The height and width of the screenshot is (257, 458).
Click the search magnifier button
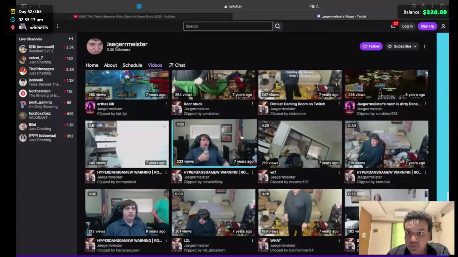277,26
